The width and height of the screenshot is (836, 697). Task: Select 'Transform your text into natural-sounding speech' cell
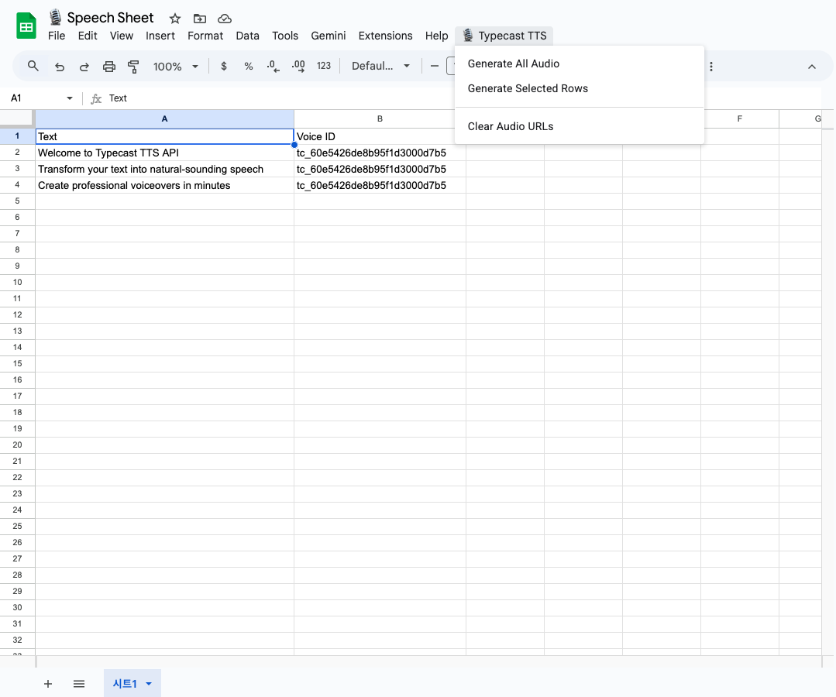[x=165, y=169]
